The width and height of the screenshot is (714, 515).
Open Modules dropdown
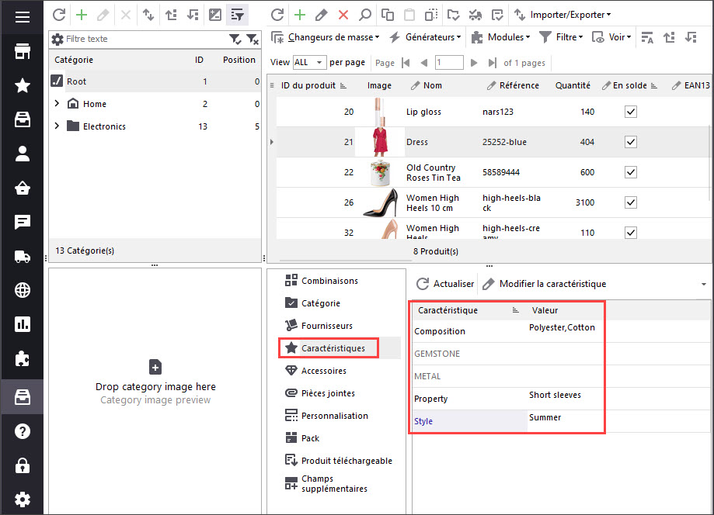[x=500, y=37]
